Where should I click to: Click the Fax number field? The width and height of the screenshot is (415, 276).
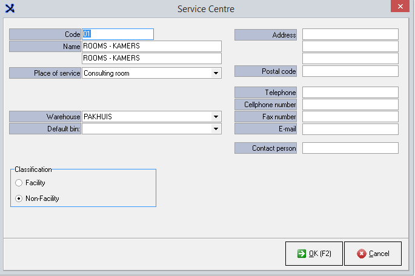350,117
